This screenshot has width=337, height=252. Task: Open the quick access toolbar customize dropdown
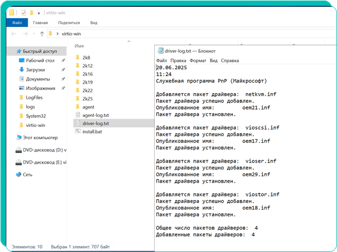39,13
